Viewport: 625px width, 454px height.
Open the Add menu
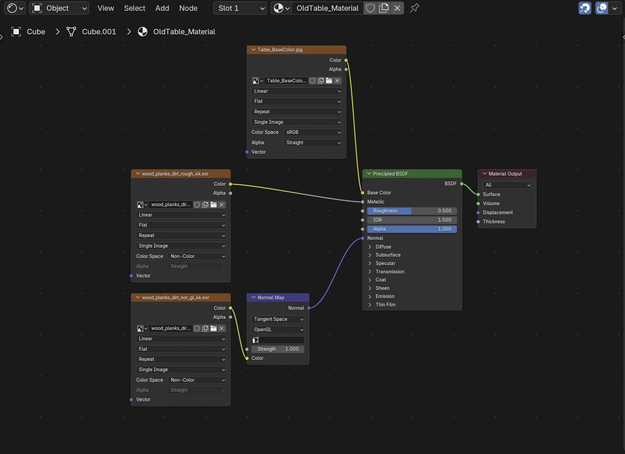162,8
